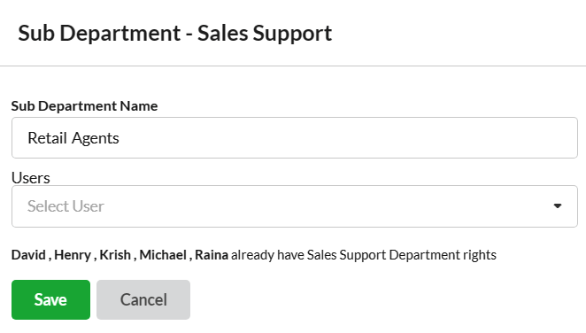This screenshot has width=586, height=333.
Task: Click the name Michael in the rights note
Action: 163,255
